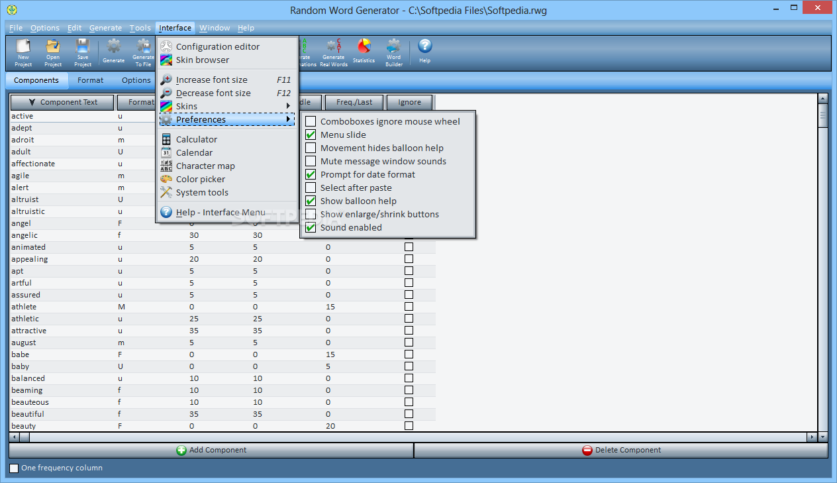Switch to the Format tab
The image size is (837, 483).
click(90, 80)
